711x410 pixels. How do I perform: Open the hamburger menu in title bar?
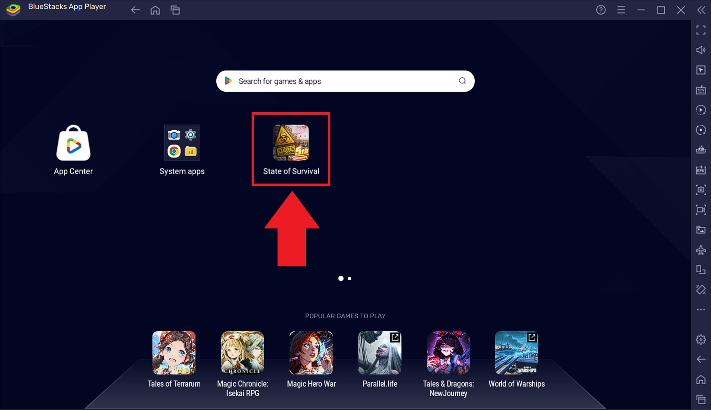(x=621, y=10)
